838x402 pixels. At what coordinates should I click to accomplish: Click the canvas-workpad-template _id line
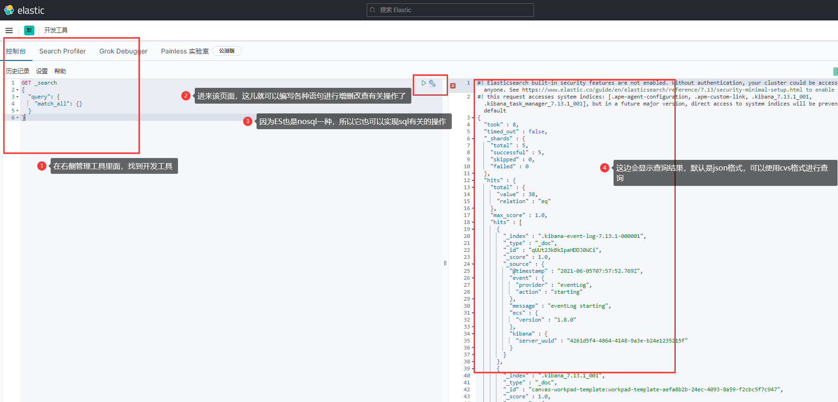tap(643, 389)
